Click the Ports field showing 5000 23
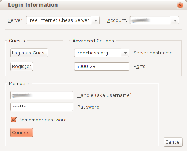 tap(102, 67)
